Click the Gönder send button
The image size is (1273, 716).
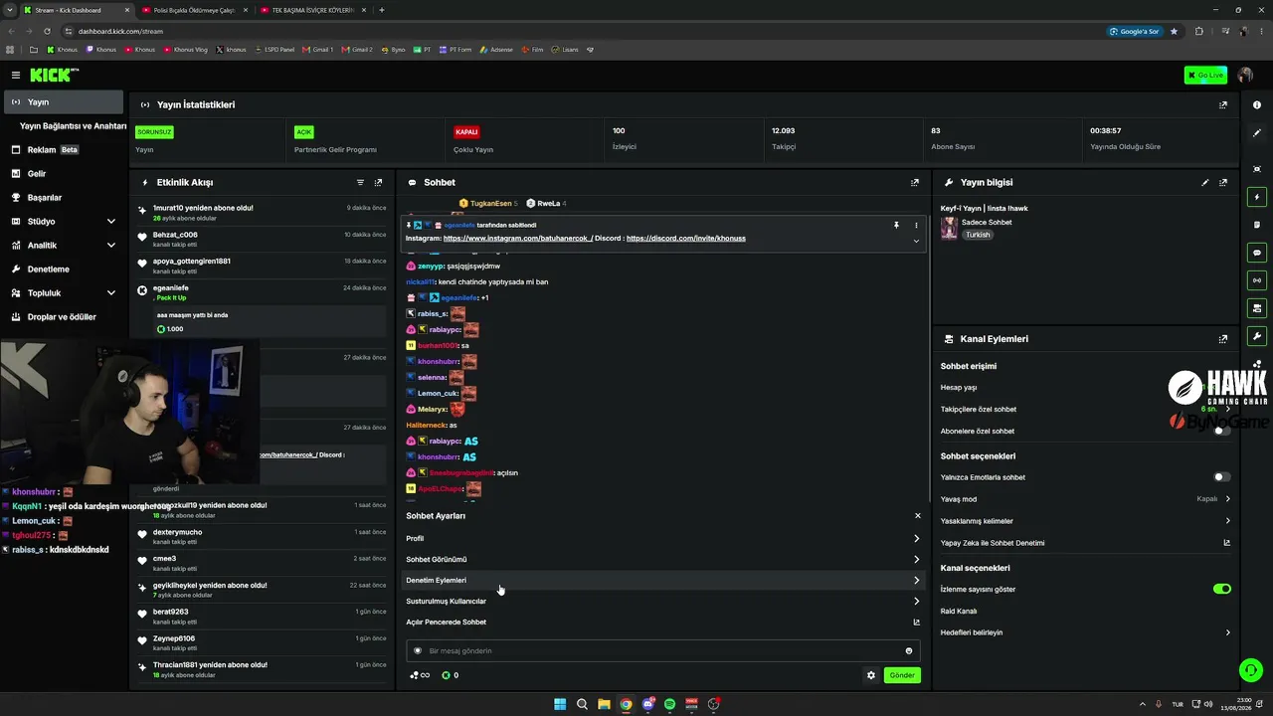pos(902,675)
